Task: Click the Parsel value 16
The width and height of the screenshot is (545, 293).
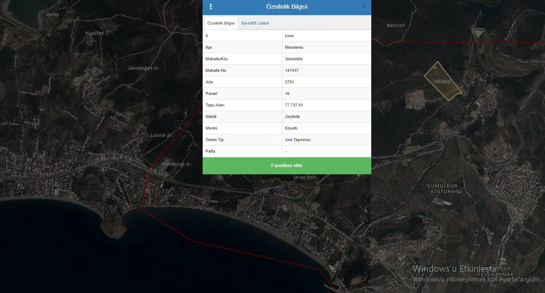Action: pos(326,93)
